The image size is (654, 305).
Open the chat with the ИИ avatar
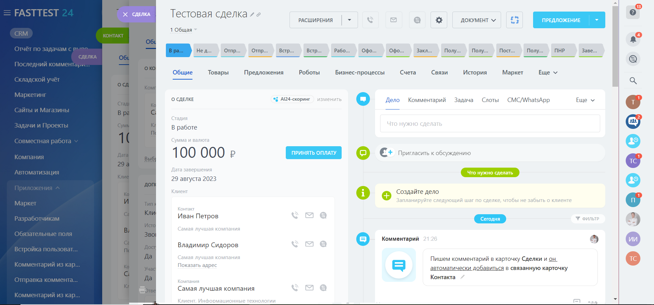[x=633, y=239]
